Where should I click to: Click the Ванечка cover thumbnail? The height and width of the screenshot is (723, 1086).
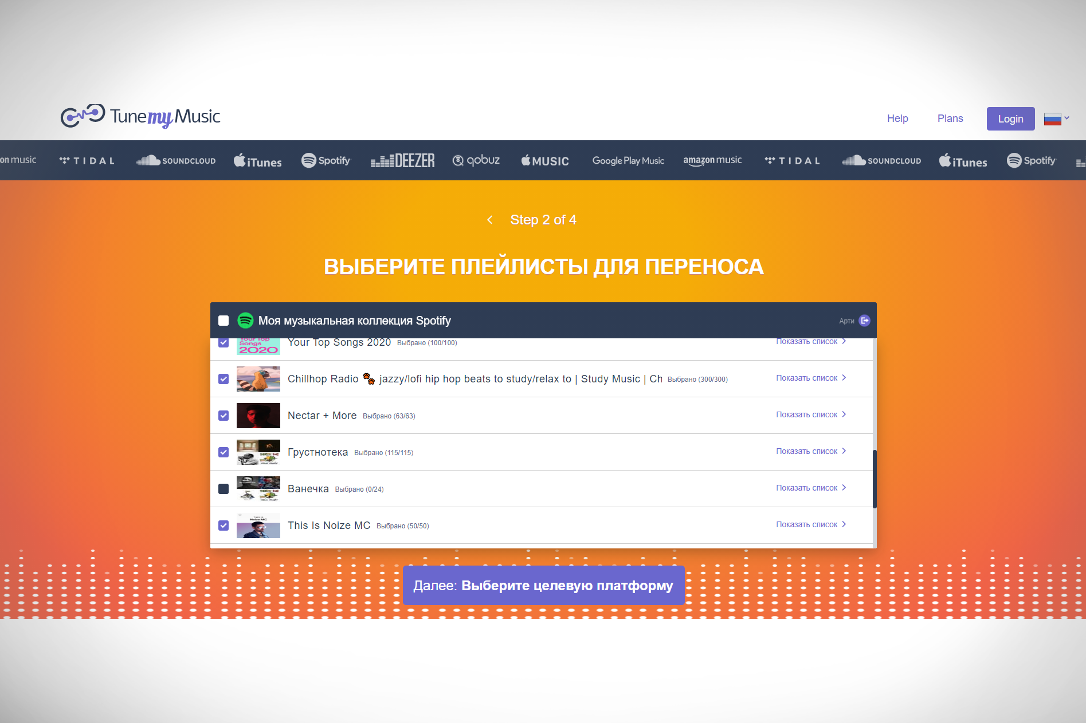coord(258,489)
